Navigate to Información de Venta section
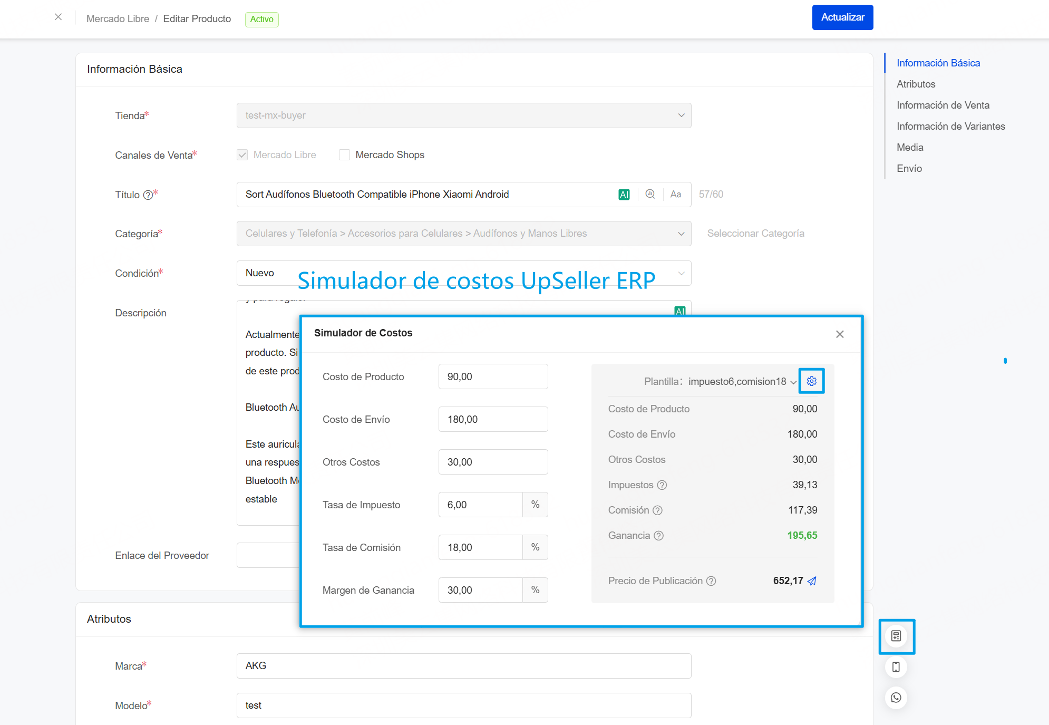Screen dimensions: 1049x725 pos(943,105)
